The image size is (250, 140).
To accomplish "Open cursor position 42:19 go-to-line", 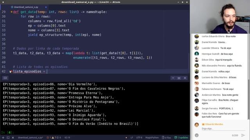I will click(x=67, y=138).
